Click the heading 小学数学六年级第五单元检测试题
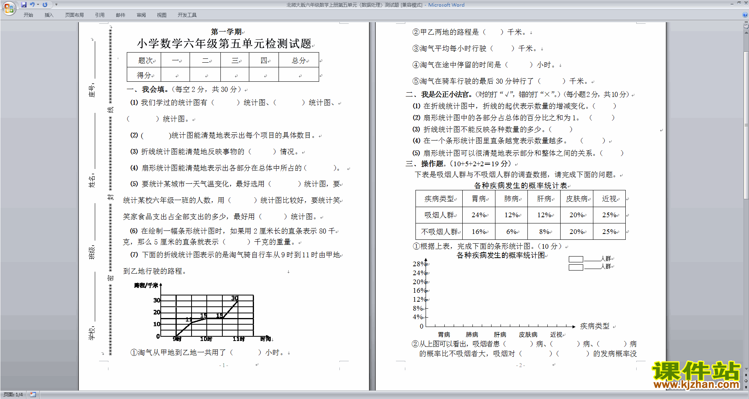Viewport: 749px width, 399px height. [x=224, y=44]
